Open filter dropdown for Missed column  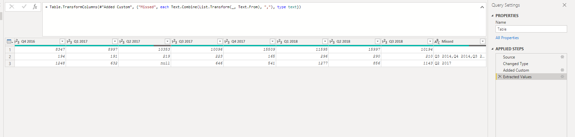tap(483, 41)
